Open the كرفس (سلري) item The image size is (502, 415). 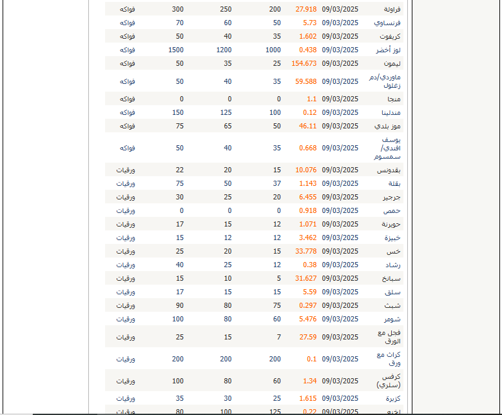click(x=389, y=381)
